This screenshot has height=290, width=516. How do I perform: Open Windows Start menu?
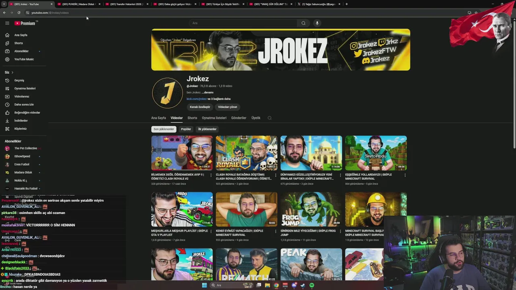(204, 285)
